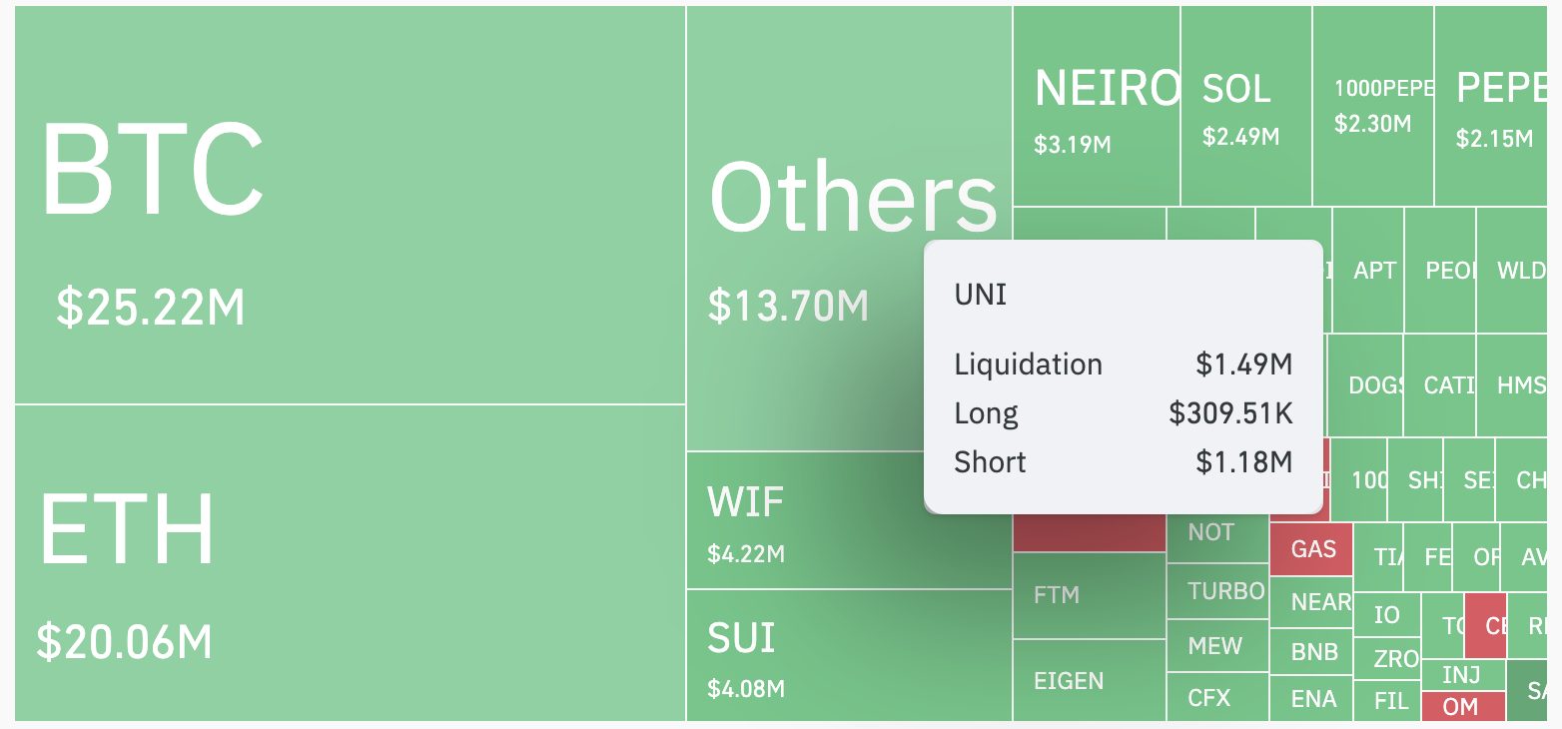Select the TURBO tile
Image resolution: width=1562 pixels, height=729 pixels.
1218,591
